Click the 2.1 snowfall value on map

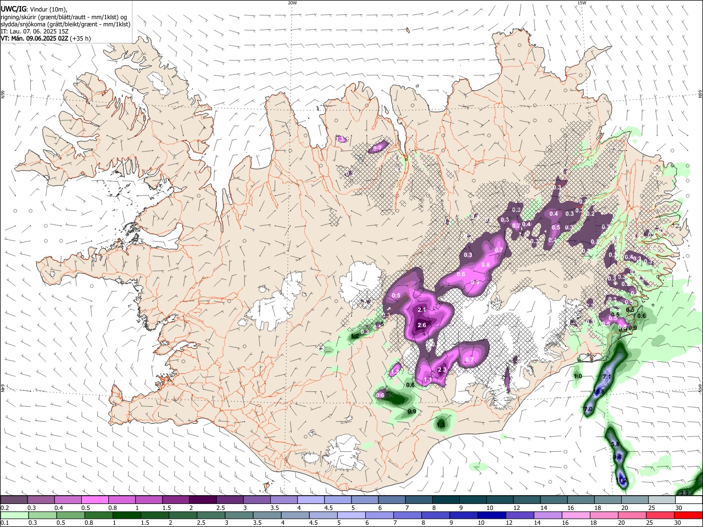tap(422, 310)
